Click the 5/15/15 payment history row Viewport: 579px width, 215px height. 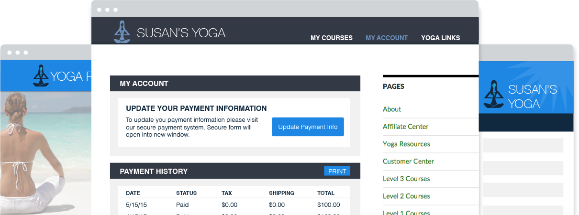(x=234, y=205)
